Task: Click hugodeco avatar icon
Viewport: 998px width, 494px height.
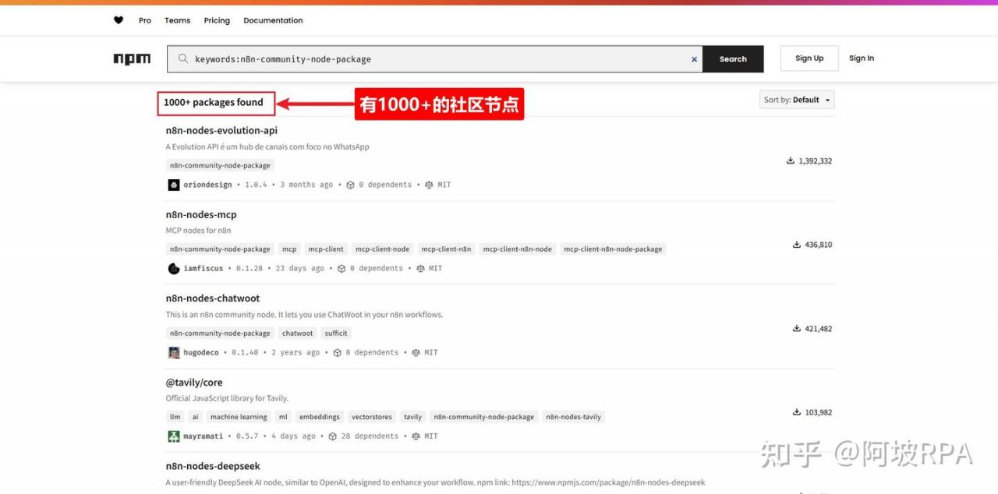Action: [x=174, y=352]
